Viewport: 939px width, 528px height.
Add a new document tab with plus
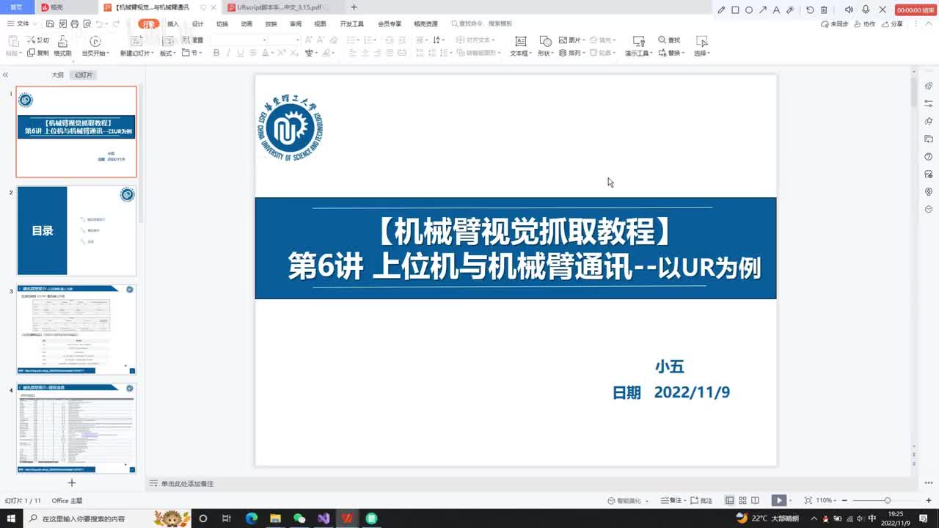(354, 7)
